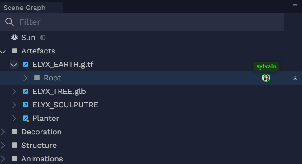Click the Planter overridden link icon
The image size is (302, 164).
click(26, 119)
